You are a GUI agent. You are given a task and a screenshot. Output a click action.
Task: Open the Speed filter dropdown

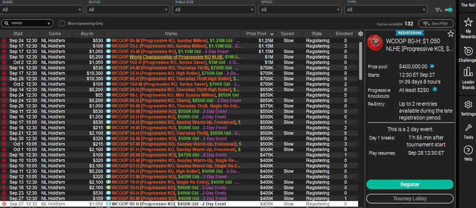(x=300, y=10)
